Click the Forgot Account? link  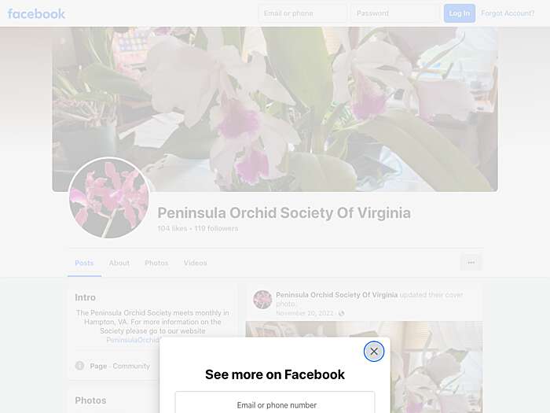point(508,13)
